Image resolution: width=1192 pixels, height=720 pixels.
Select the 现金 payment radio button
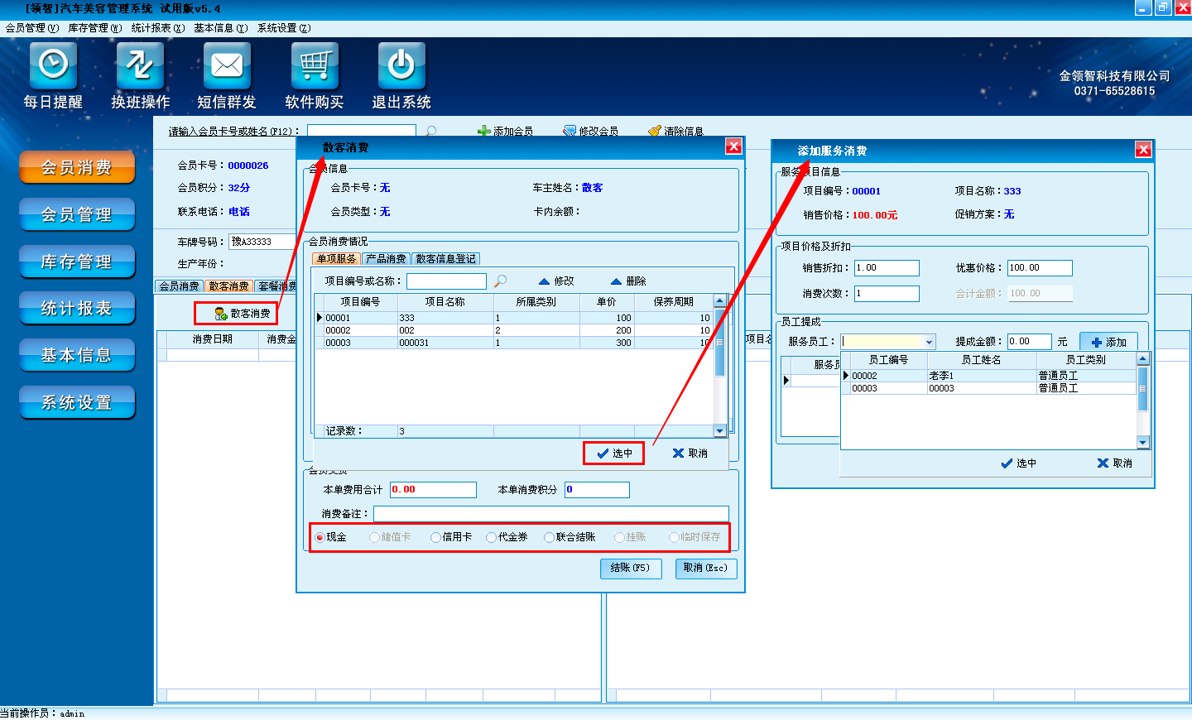click(320, 538)
